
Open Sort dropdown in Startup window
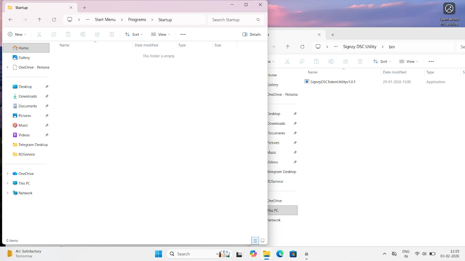coord(134,35)
